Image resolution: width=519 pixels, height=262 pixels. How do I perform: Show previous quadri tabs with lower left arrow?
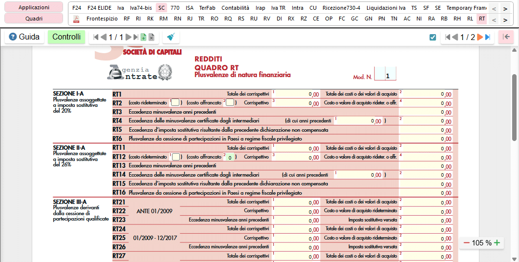tap(494, 20)
